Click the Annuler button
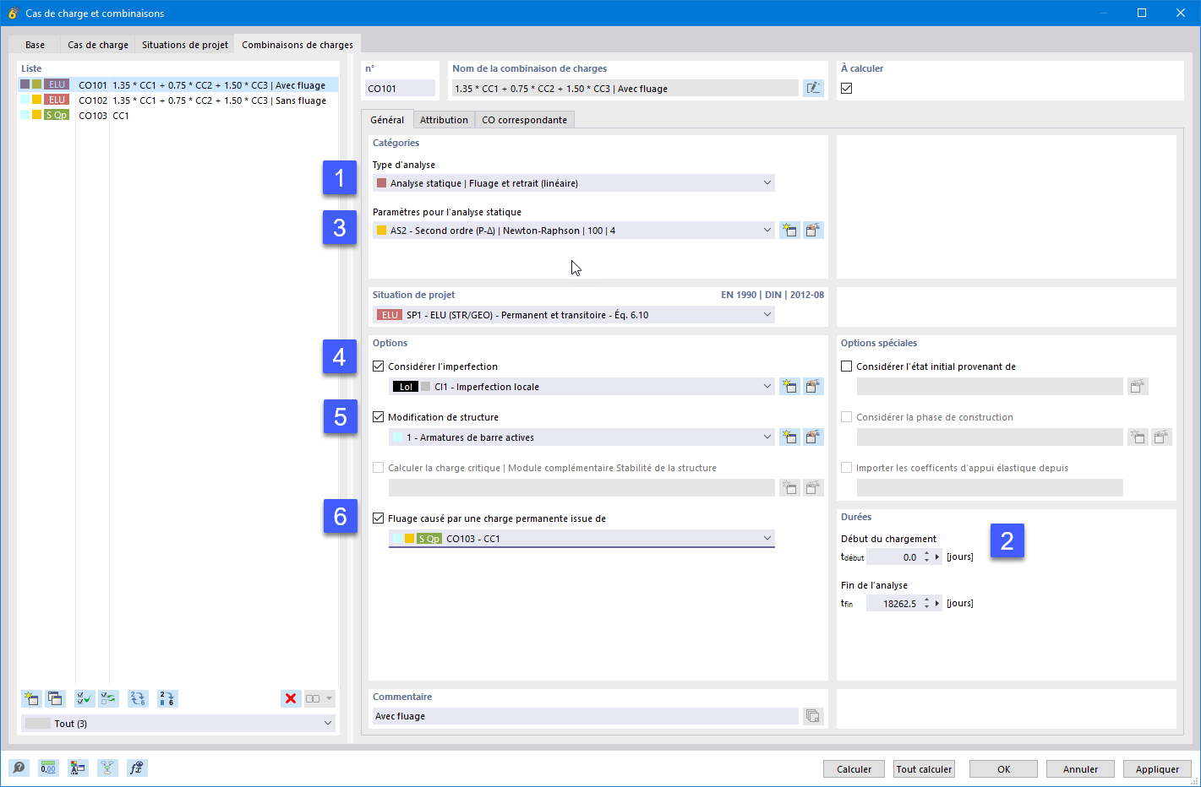The width and height of the screenshot is (1201, 787). 1080,769
